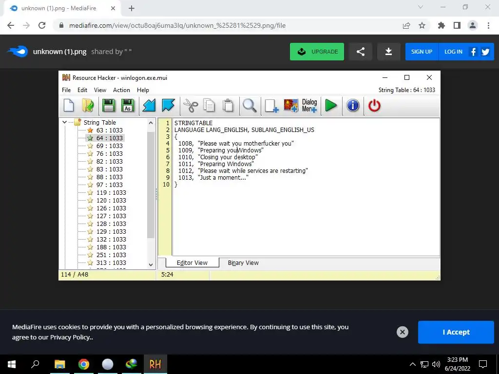Close the MediaFire browser tab
The height and width of the screenshot is (374, 499).
pyautogui.click(x=113, y=9)
